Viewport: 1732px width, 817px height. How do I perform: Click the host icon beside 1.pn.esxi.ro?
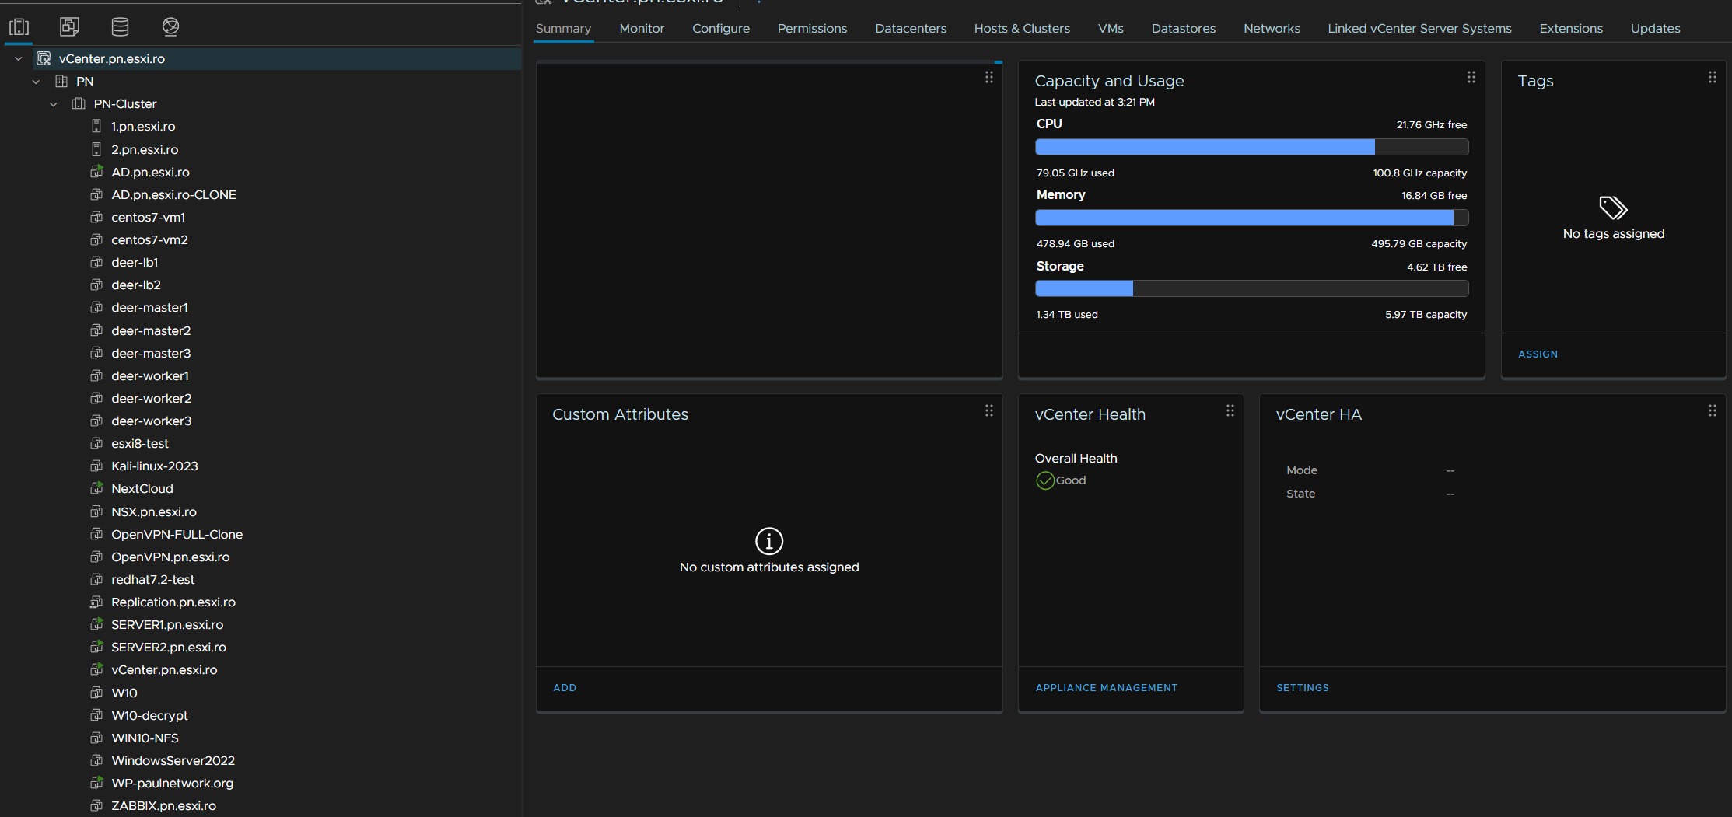pos(96,126)
